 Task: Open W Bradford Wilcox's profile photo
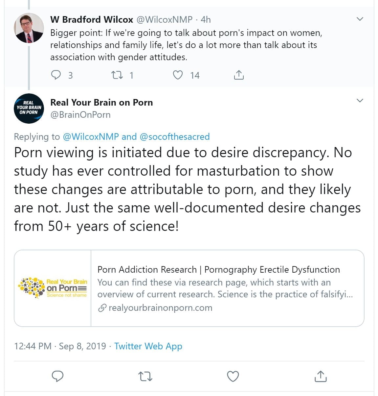pyautogui.click(x=29, y=28)
